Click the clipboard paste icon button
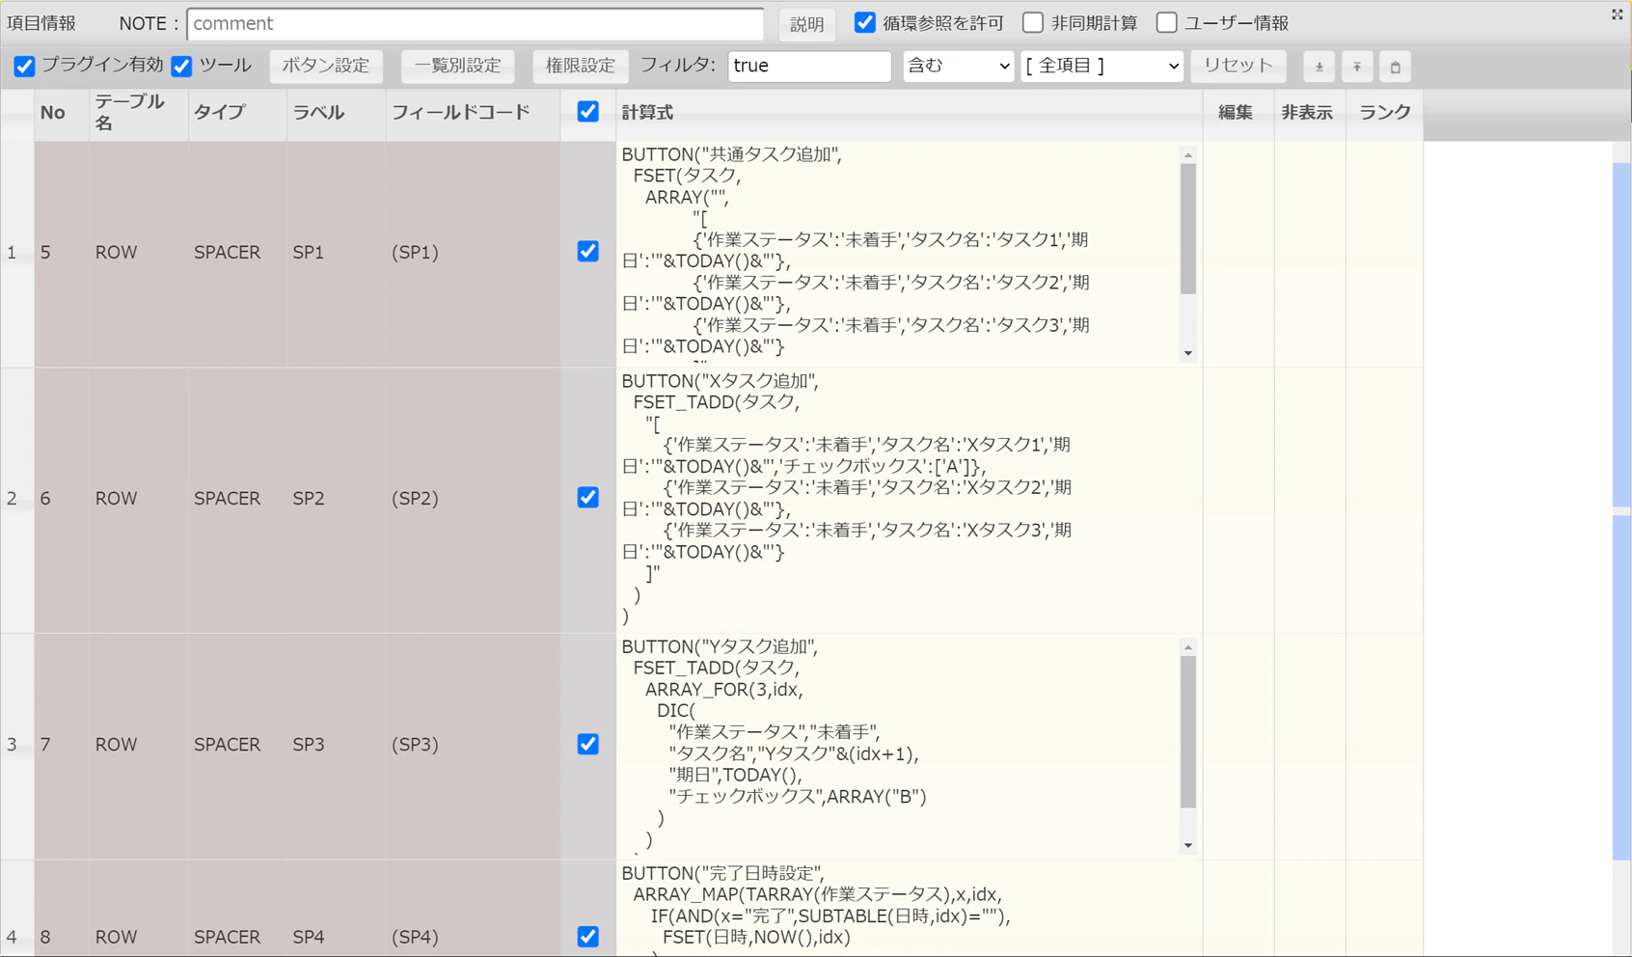1632x957 pixels. 1395,67
